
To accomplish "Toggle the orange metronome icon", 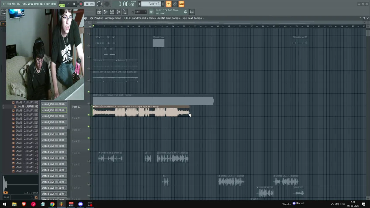I will pos(169,4).
